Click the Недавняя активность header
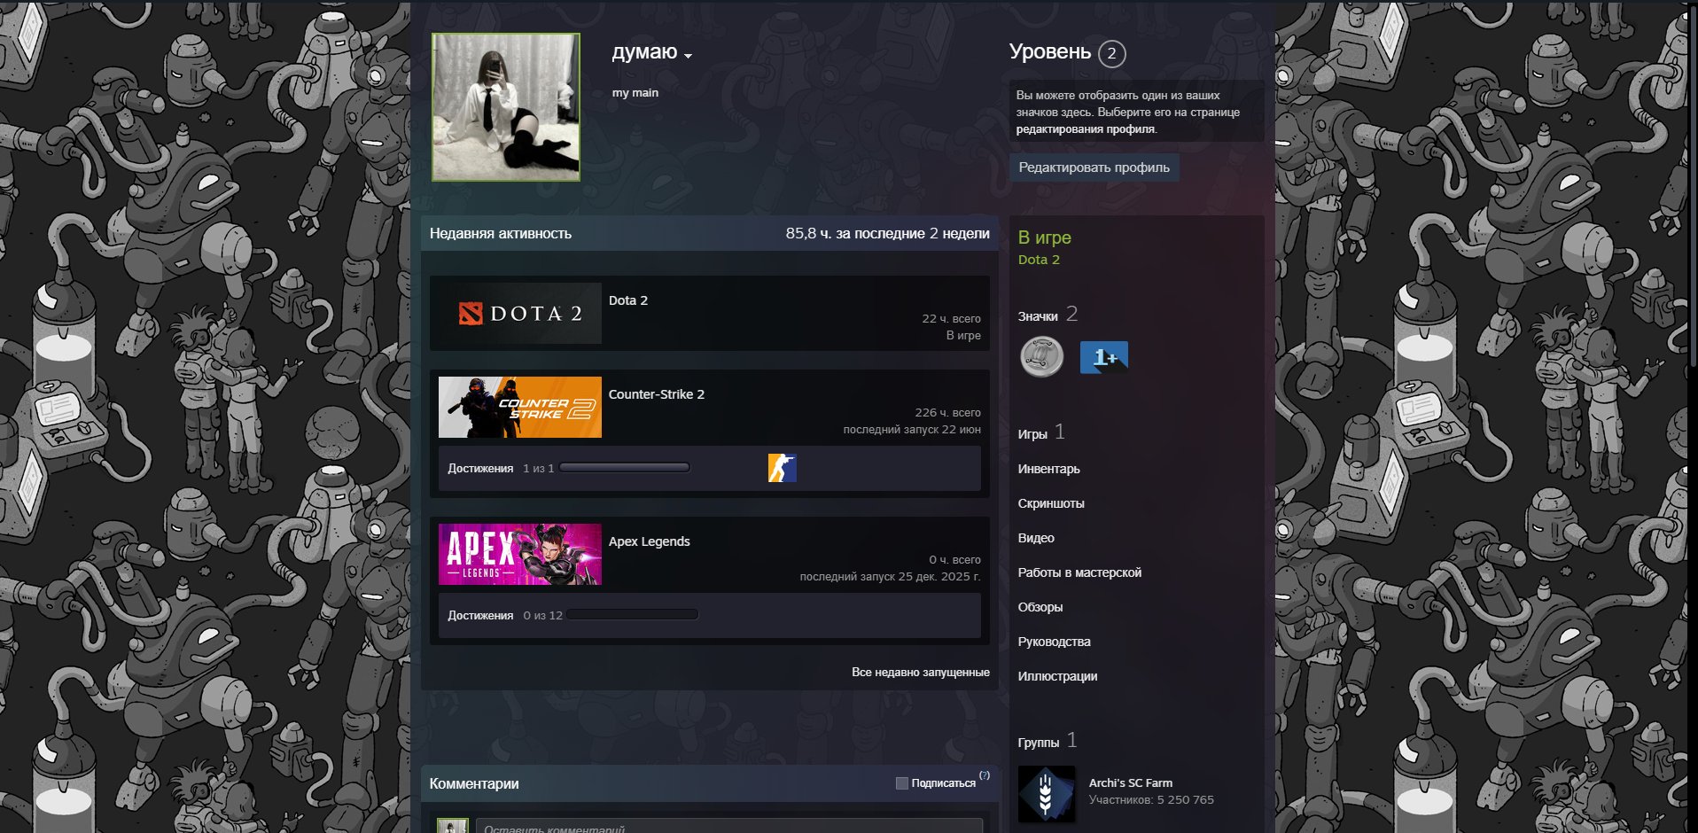This screenshot has width=1698, height=833. (x=501, y=234)
